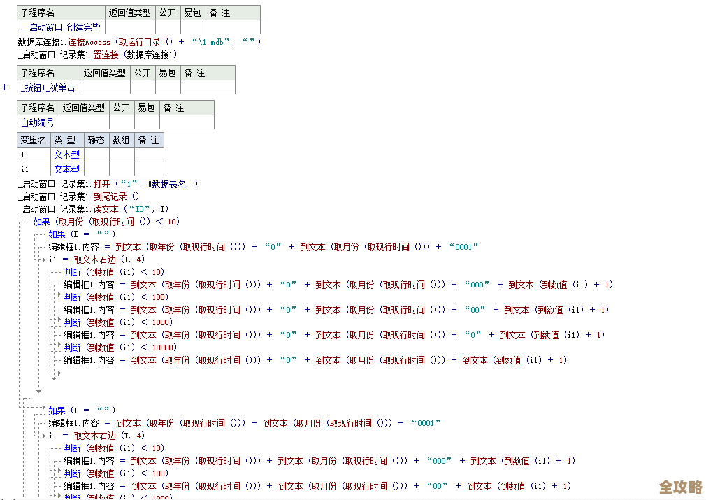Click the 记录集1.打开 statement line

click(108, 184)
